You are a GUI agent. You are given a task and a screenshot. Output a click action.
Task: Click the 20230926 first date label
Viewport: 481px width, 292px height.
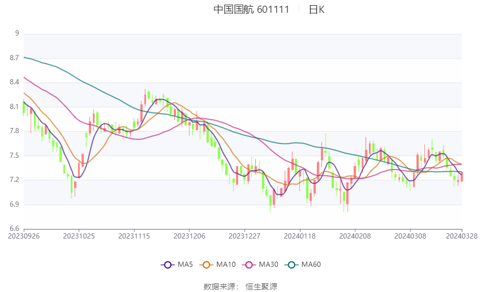pyautogui.click(x=24, y=236)
